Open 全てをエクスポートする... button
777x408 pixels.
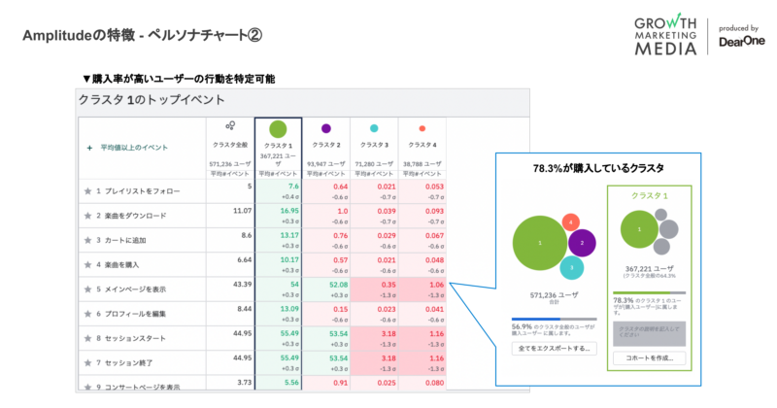[554, 349]
